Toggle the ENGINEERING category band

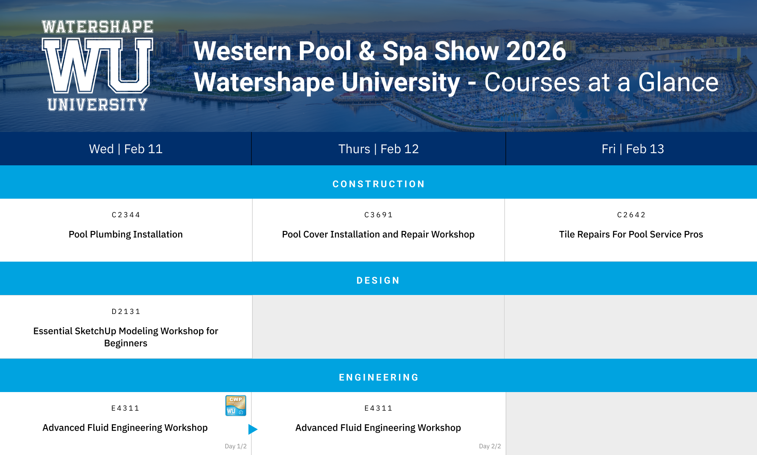[378, 377]
